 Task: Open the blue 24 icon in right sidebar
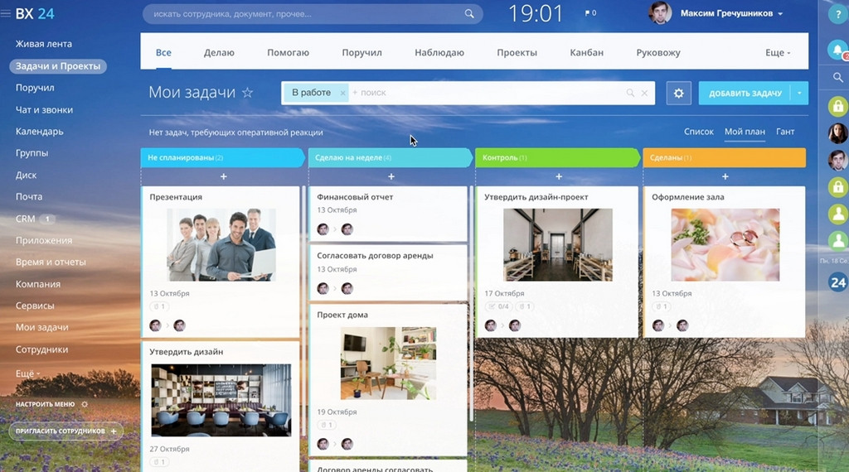(x=837, y=282)
